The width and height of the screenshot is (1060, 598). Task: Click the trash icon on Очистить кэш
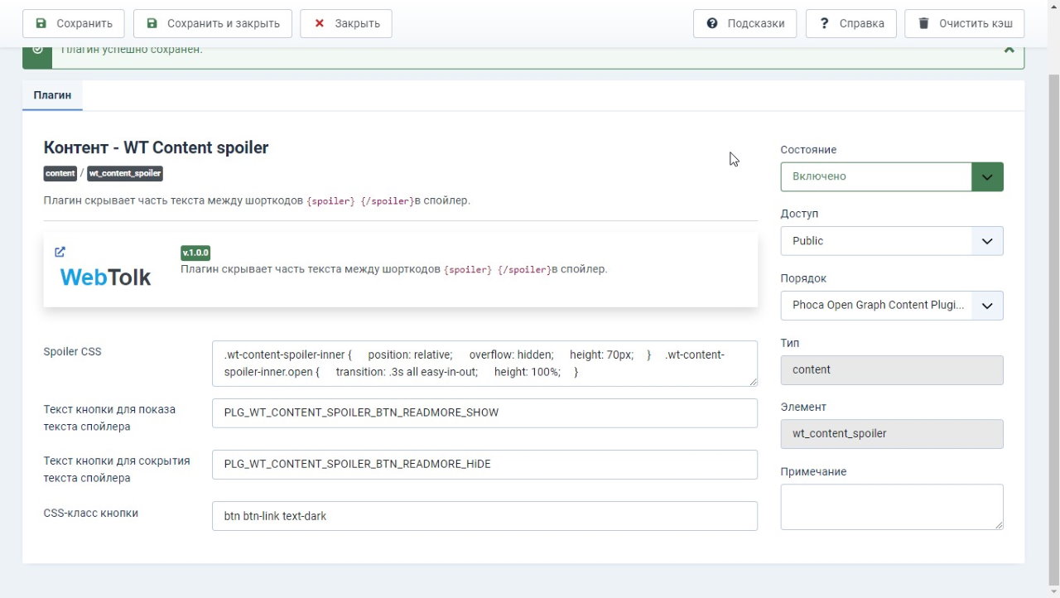pyautogui.click(x=923, y=24)
